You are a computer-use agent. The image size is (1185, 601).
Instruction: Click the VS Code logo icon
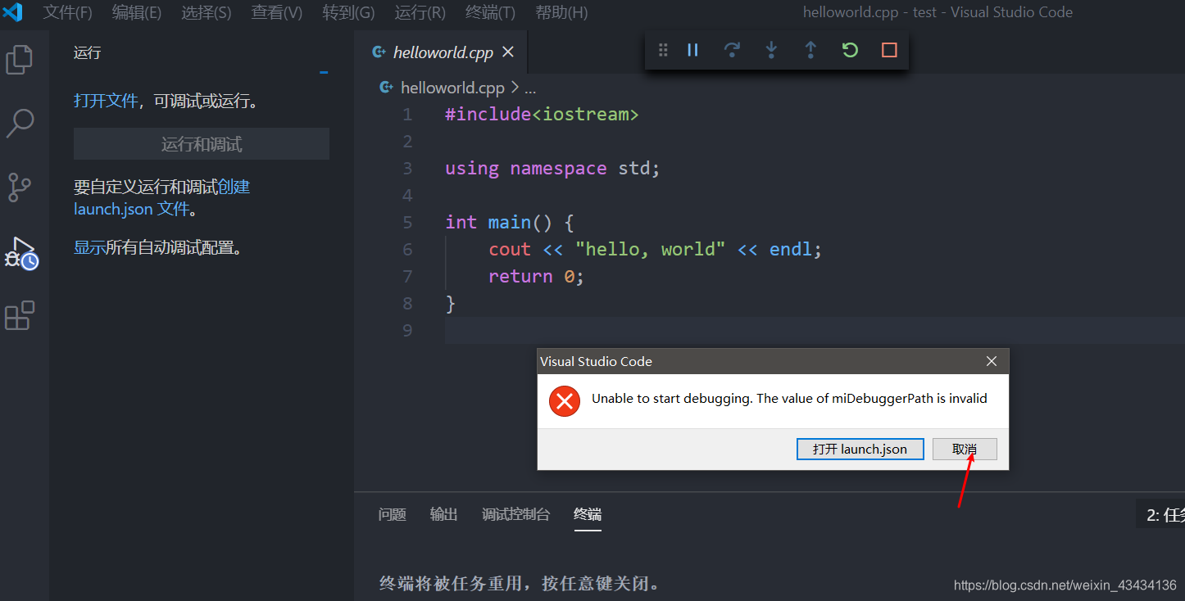tap(13, 12)
